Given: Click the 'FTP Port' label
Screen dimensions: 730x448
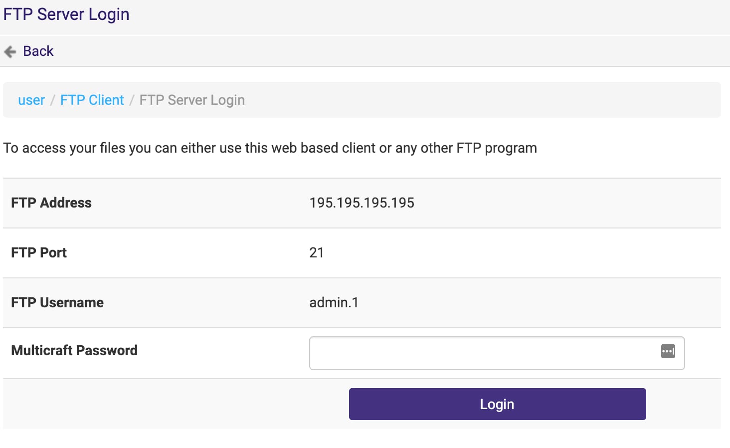Looking at the screenshot, I should (39, 253).
